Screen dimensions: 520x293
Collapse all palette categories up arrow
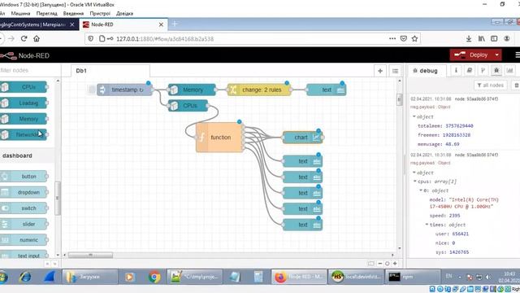pos(47,264)
